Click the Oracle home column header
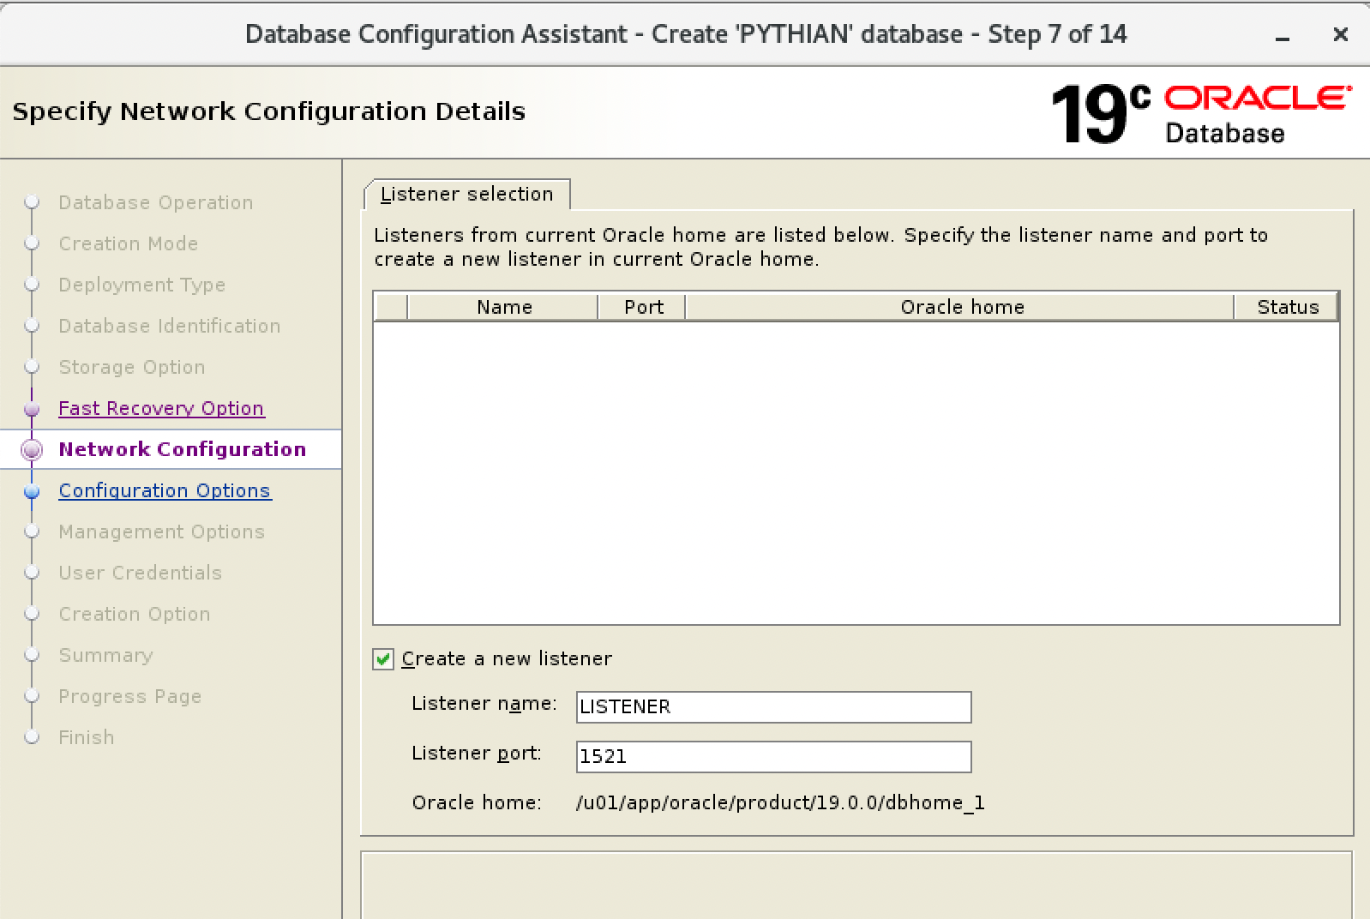The image size is (1370, 919). (961, 307)
